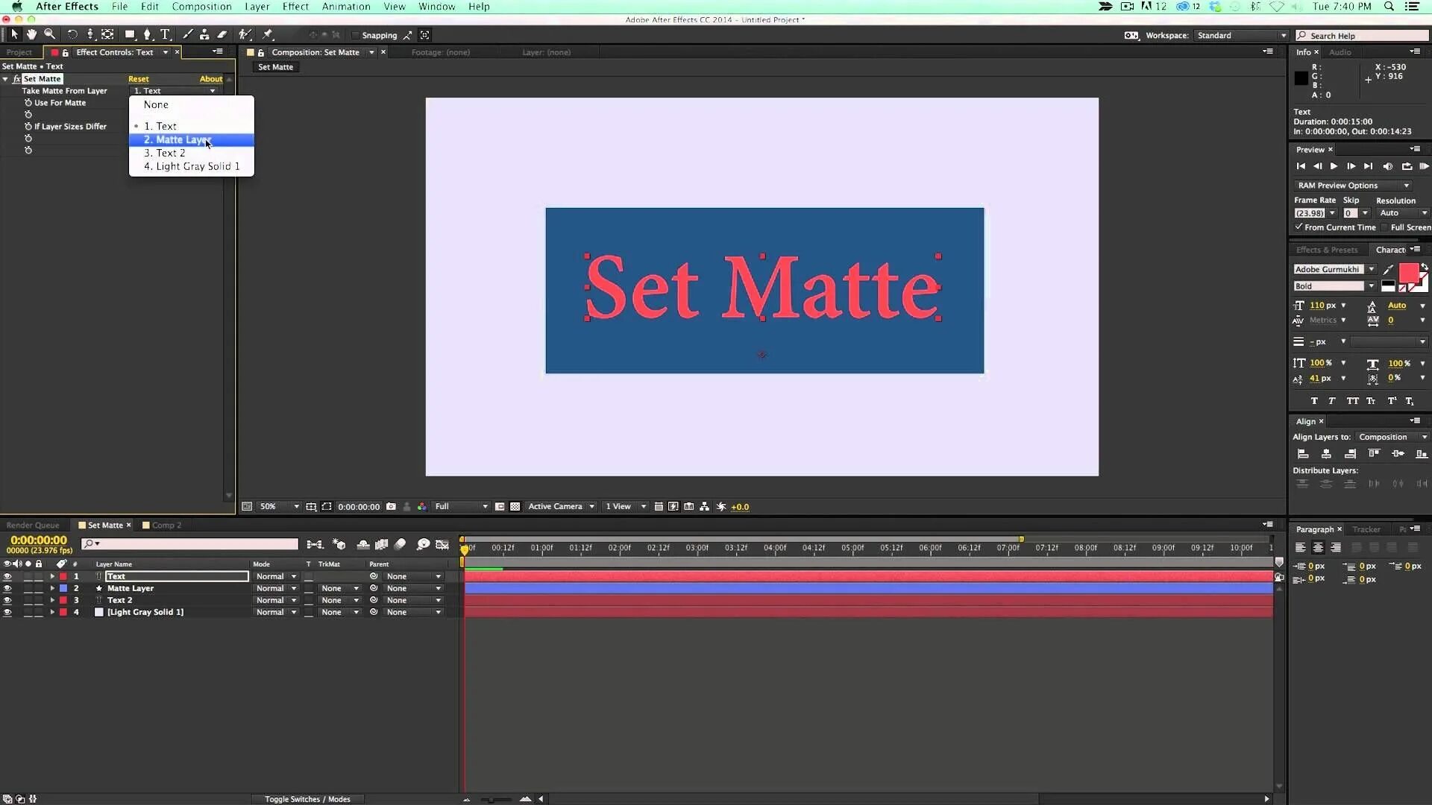Select the Rectangle shape tool
1432x805 pixels.
129,34
